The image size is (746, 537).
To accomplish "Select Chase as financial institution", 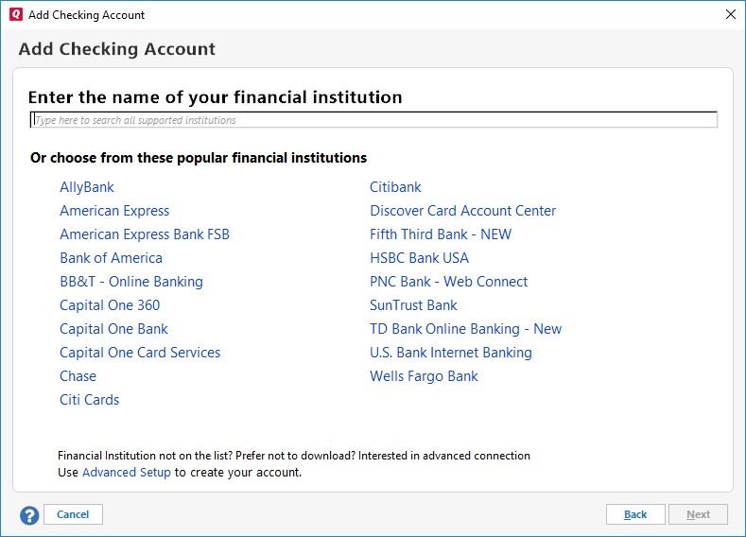I will click(78, 376).
